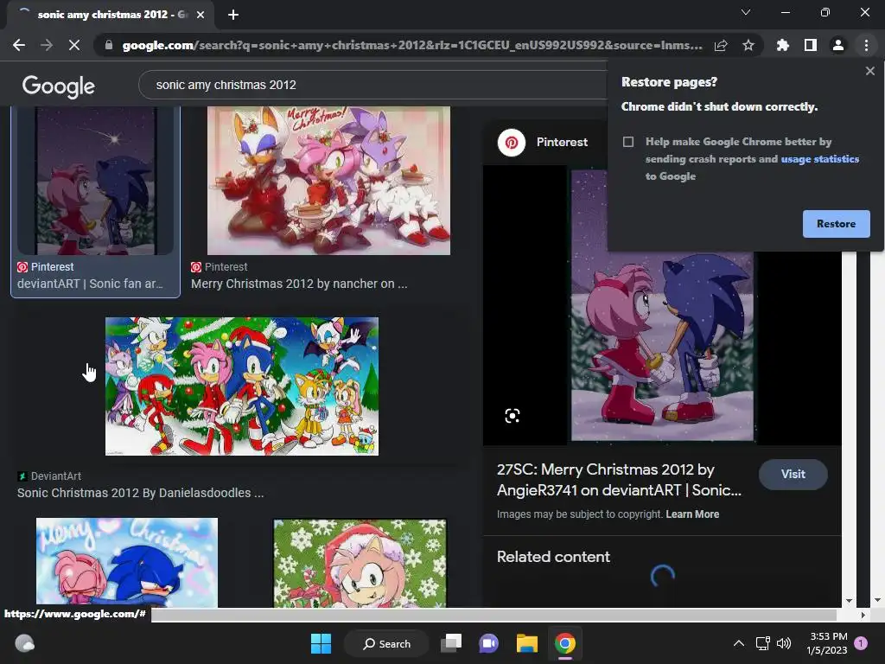Open Google Lens on preview image
This screenshot has width=885, height=664.
[512, 416]
